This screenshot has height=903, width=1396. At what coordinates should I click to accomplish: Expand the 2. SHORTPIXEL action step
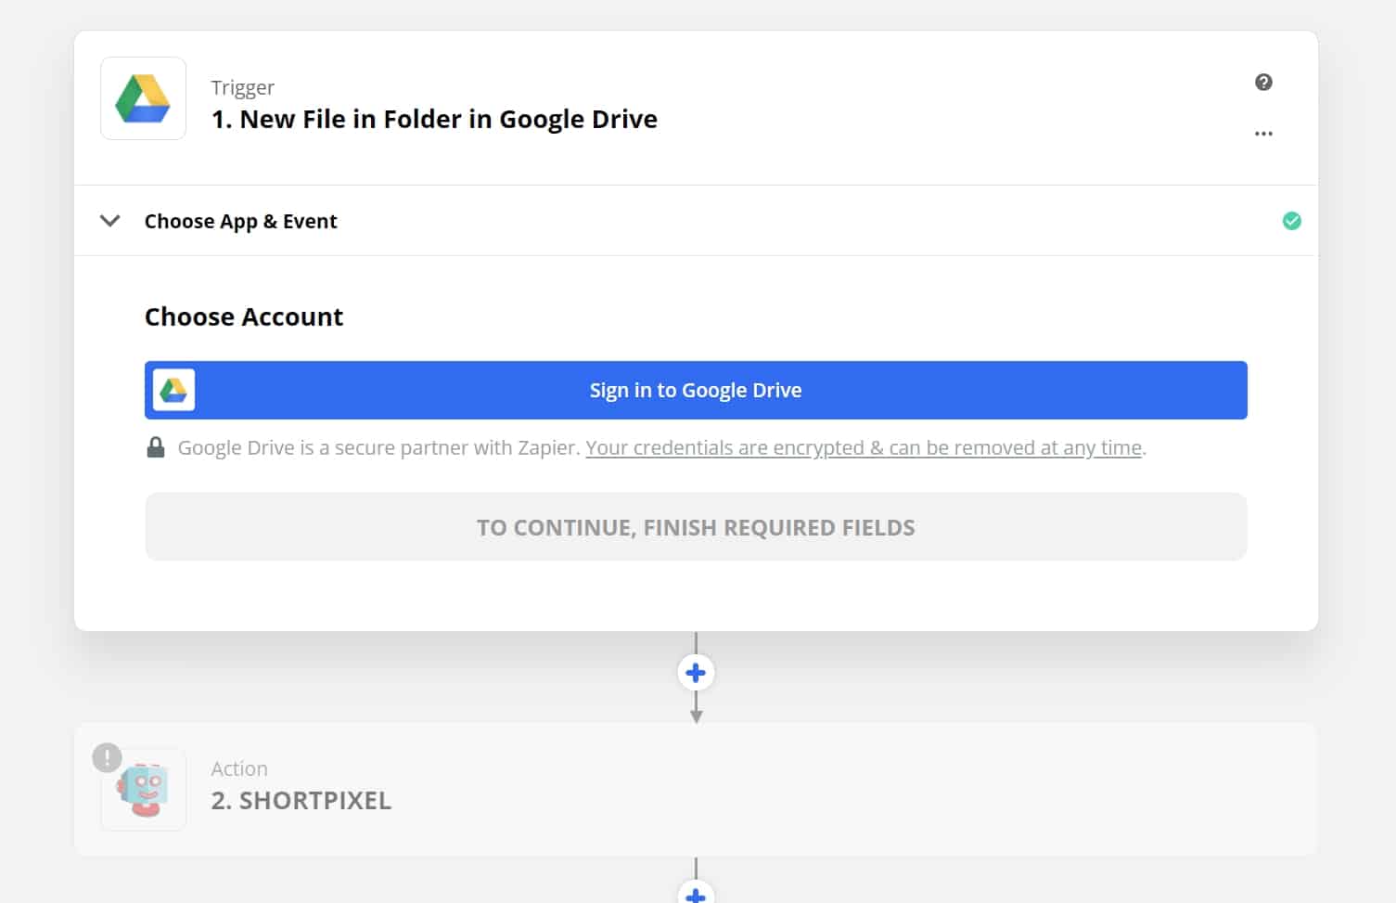301,800
